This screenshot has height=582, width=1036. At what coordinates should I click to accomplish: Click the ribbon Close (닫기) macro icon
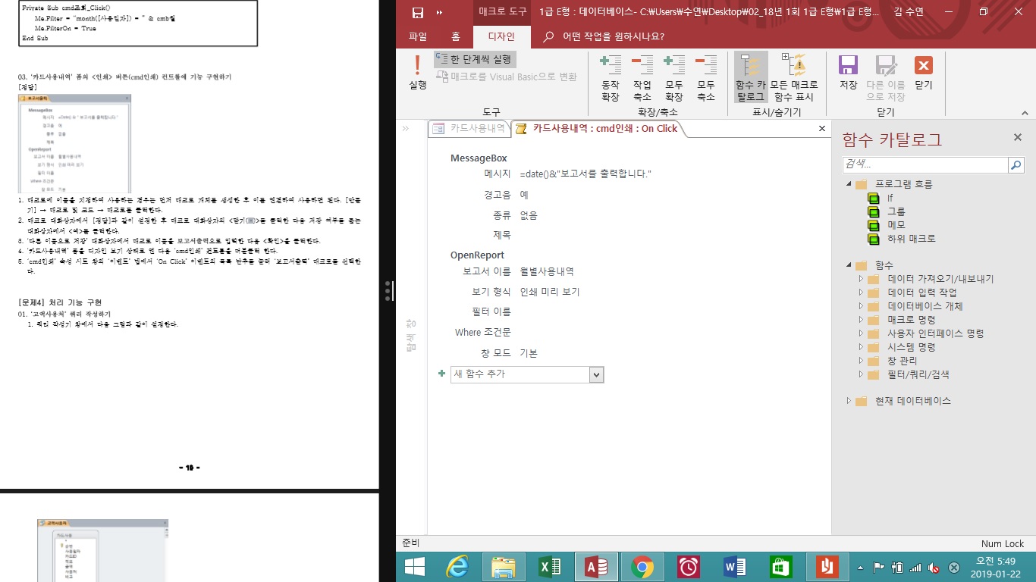coord(923,73)
